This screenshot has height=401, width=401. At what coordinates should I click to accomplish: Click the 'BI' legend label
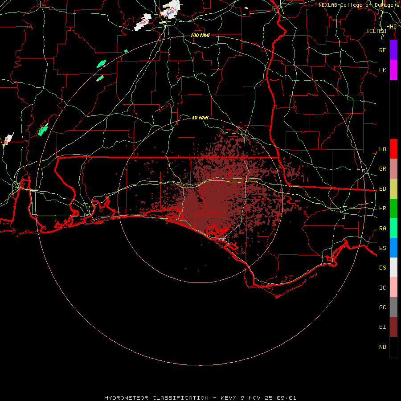click(382, 327)
